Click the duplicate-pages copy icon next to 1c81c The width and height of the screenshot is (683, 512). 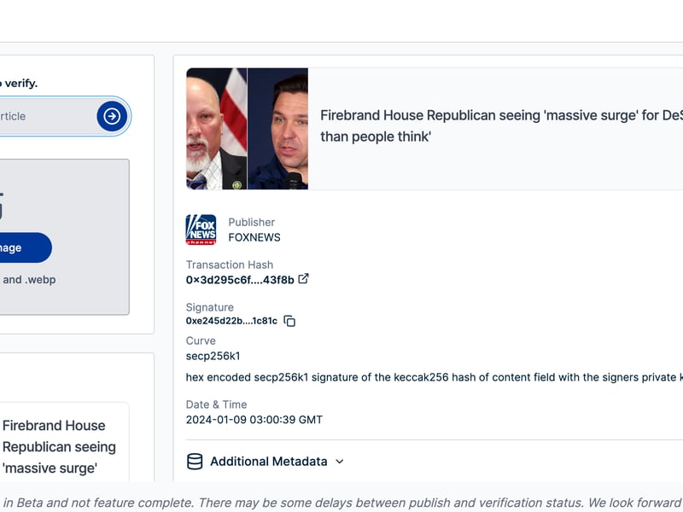tap(289, 320)
